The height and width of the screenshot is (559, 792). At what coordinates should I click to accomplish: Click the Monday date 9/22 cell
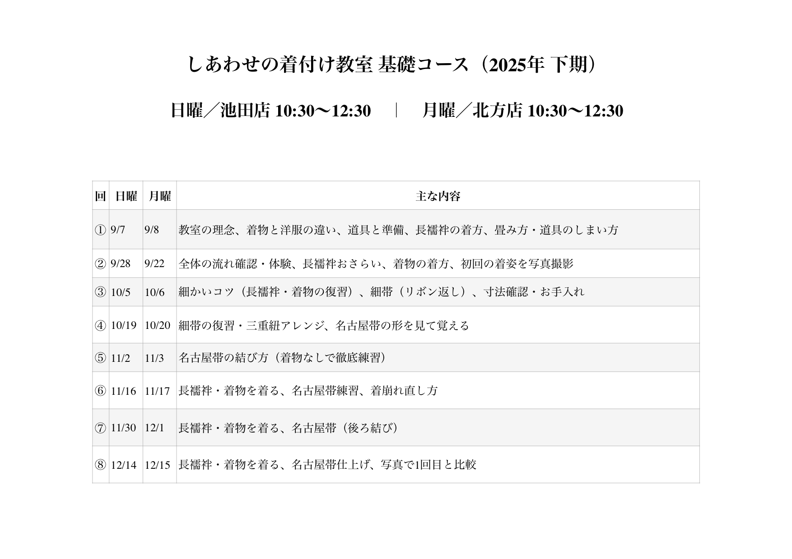(x=154, y=263)
